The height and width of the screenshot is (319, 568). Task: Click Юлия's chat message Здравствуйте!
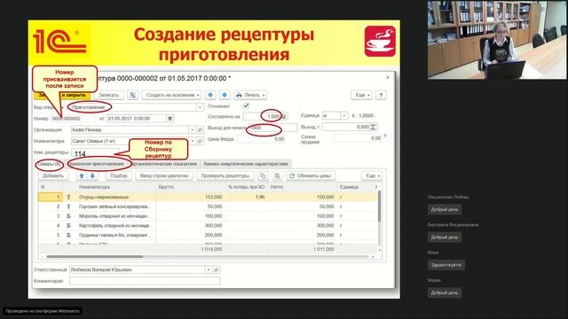tap(446, 265)
